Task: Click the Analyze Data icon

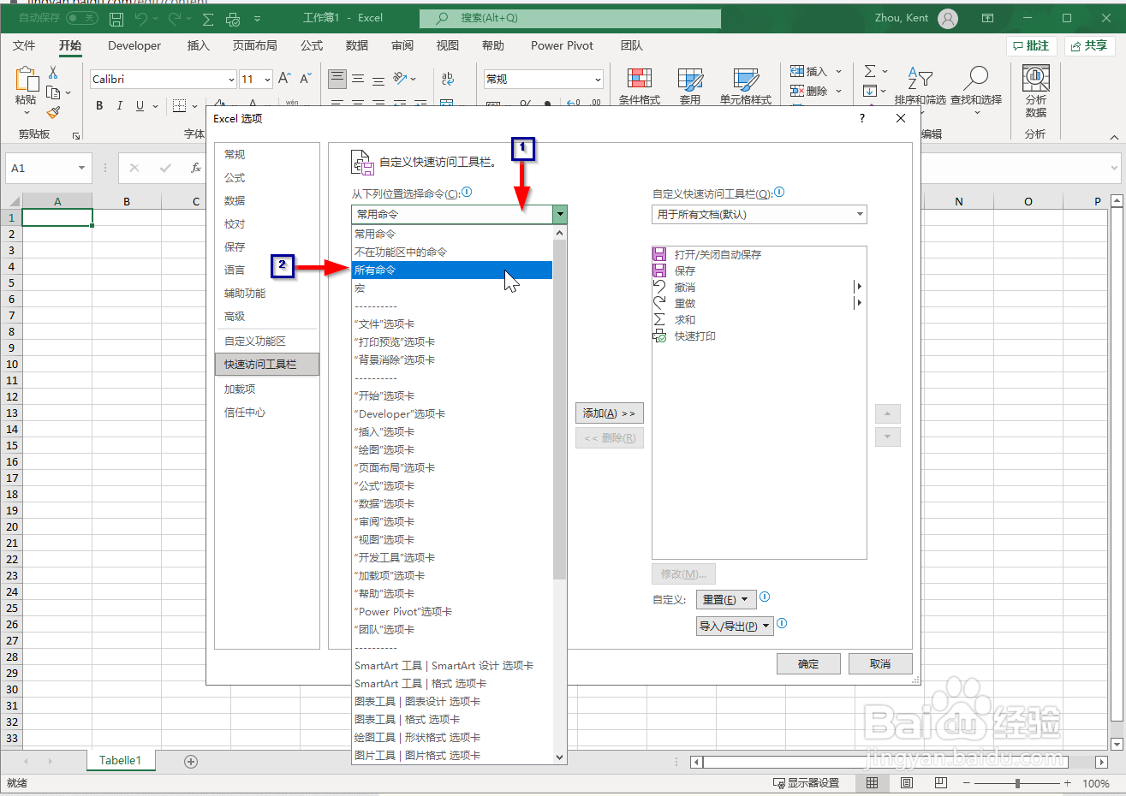Action: pyautogui.click(x=1036, y=79)
